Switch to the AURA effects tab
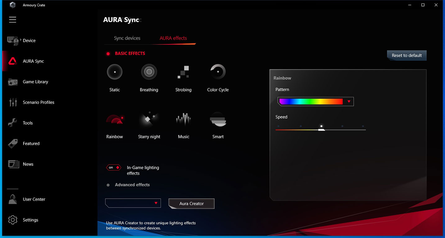Screen dimensions: 445x238 coord(173,38)
